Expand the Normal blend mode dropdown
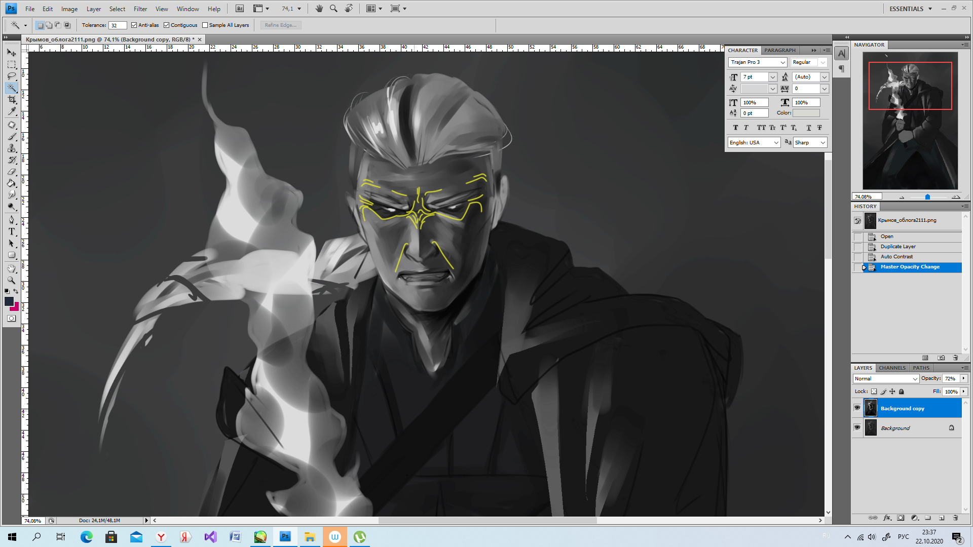 coord(915,379)
